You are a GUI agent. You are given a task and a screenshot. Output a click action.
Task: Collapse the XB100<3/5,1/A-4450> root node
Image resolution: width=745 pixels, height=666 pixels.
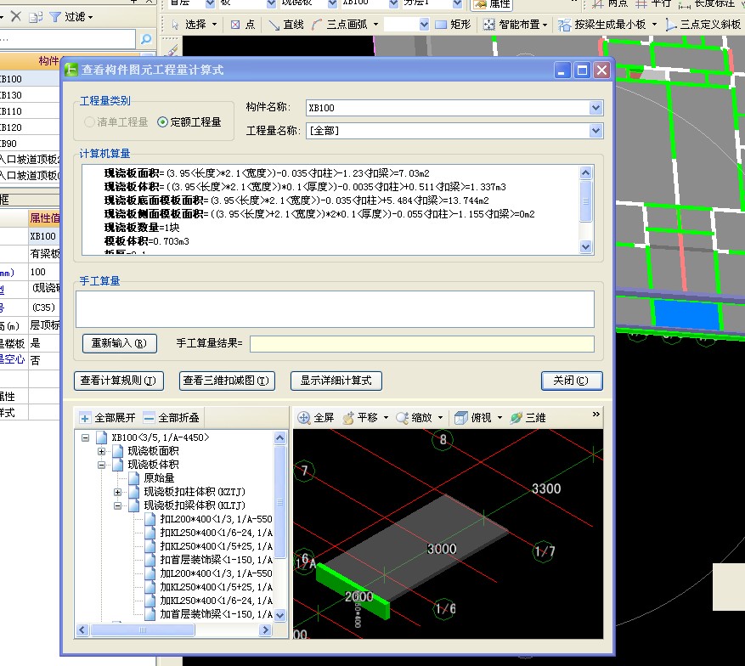pos(85,437)
